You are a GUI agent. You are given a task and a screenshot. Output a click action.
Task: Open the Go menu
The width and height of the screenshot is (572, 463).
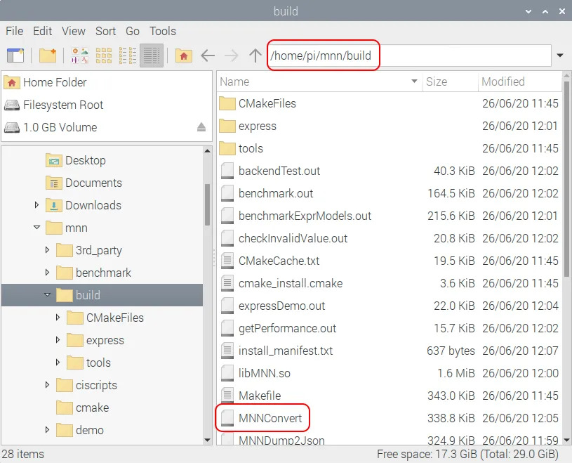[133, 31]
